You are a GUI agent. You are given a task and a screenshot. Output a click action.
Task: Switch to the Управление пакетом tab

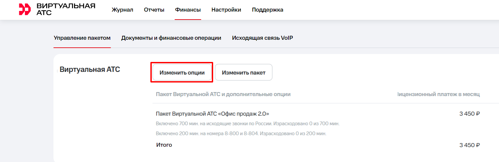82,38
